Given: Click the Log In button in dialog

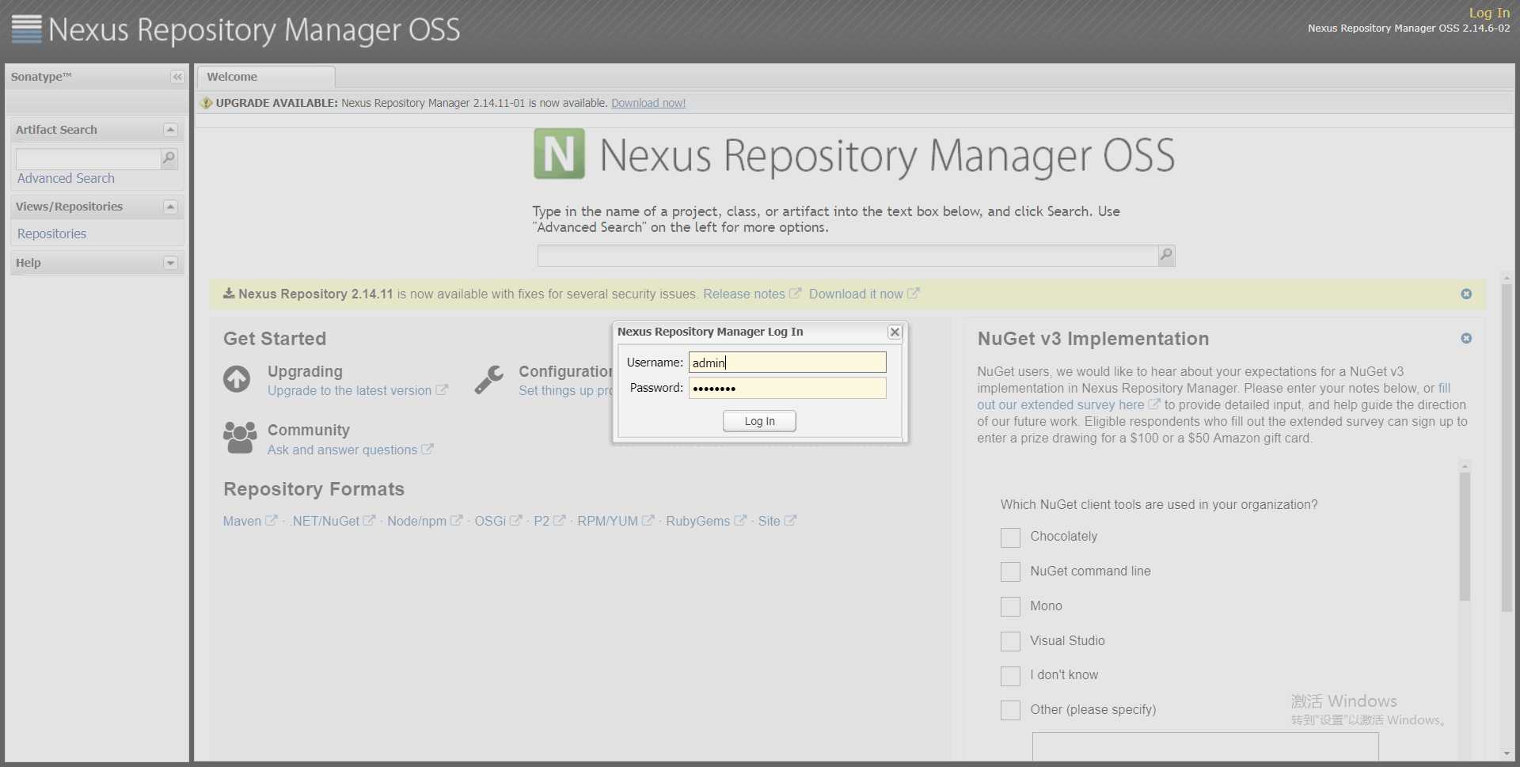Looking at the screenshot, I should [x=759, y=421].
